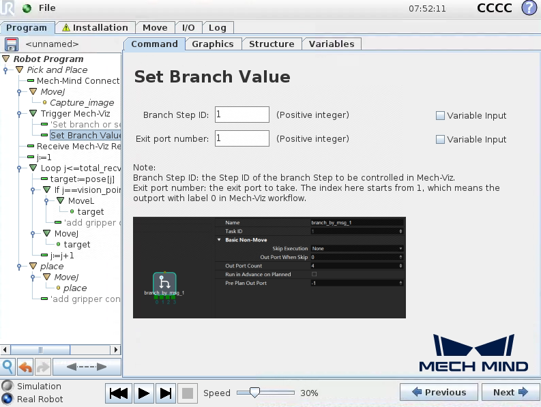The width and height of the screenshot is (541, 407).
Task: Click the magnifier search icon
Action: pyautogui.click(x=8, y=367)
